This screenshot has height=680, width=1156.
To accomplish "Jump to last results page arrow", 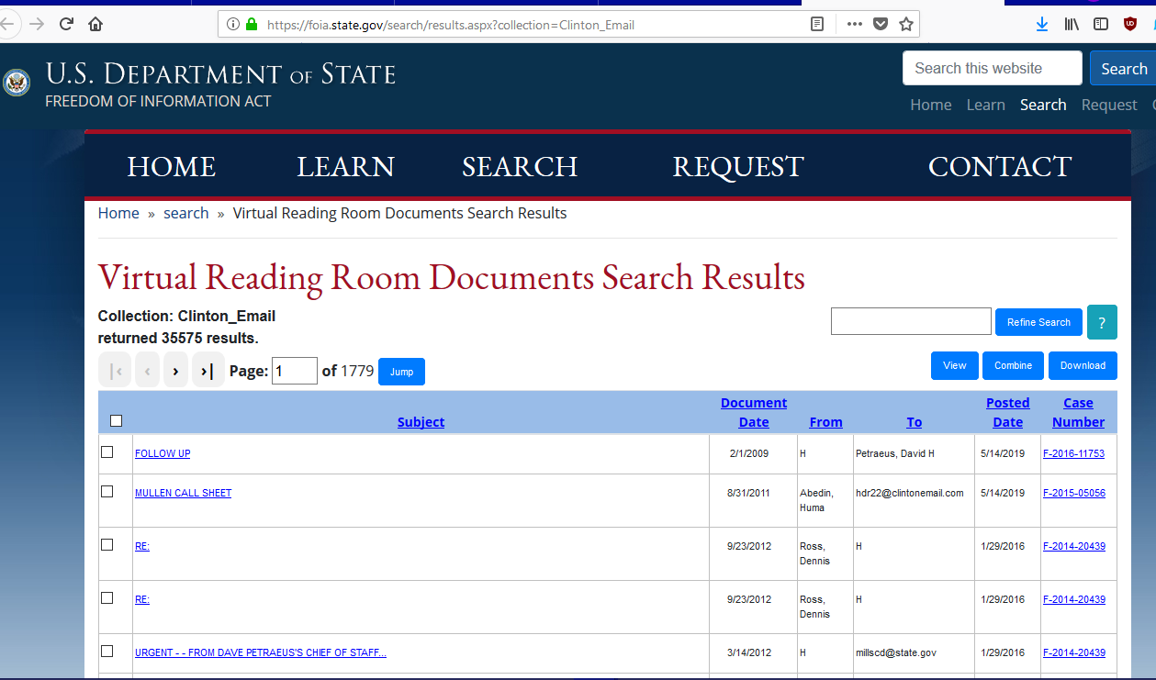I will tap(208, 371).
